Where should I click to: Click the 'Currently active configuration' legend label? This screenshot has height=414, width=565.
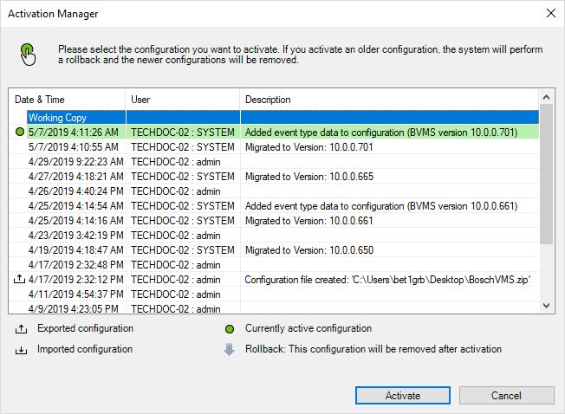pyautogui.click(x=308, y=328)
